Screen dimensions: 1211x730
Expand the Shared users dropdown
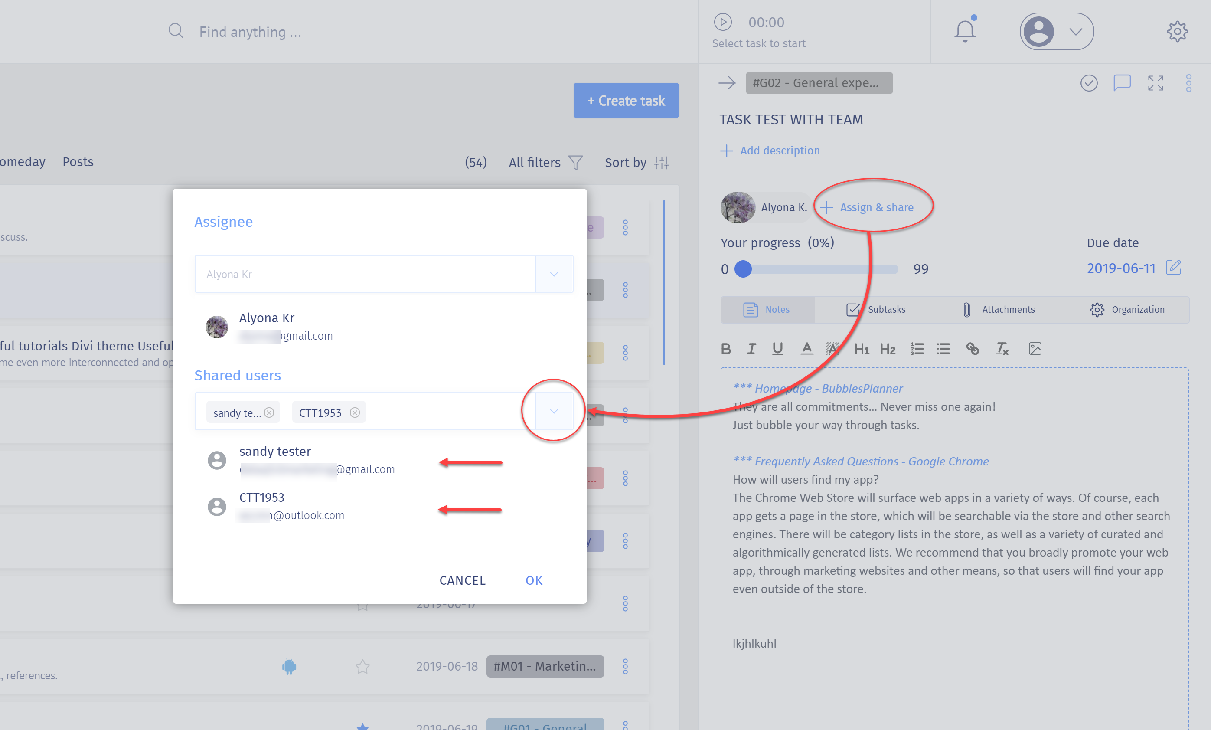point(554,411)
